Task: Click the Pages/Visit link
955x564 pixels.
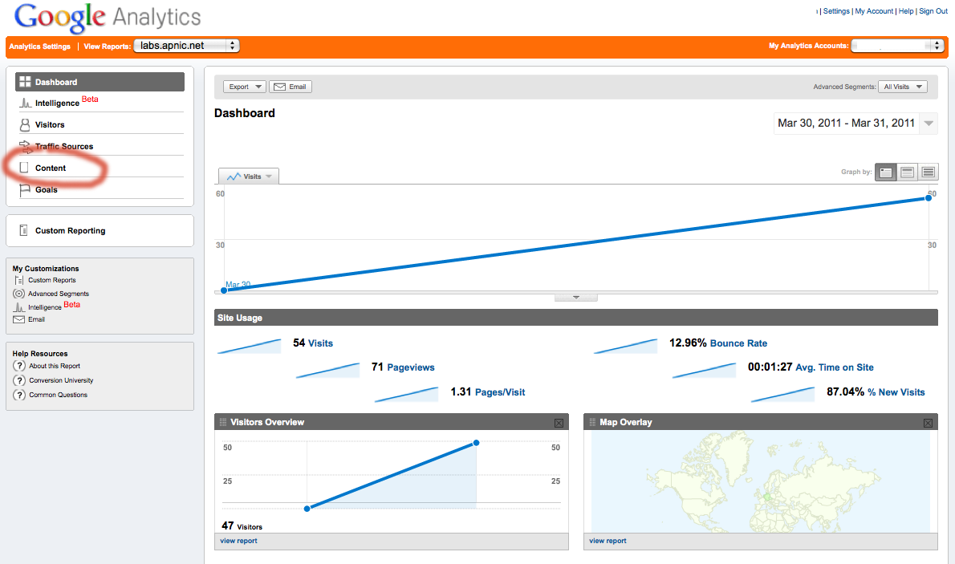Action: tap(499, 392)
